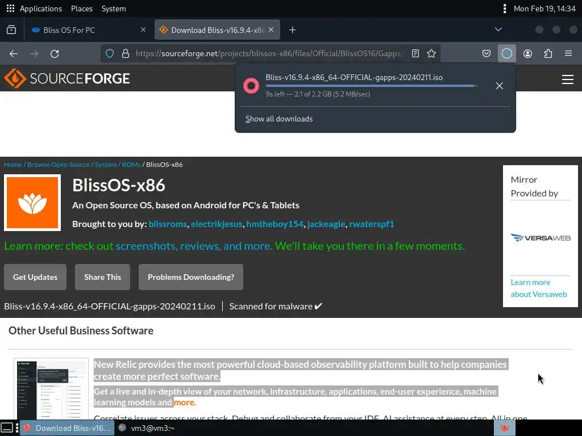Click the download file type icon
Image resolution: width=582 pixels, height=436 pixels.
pyautogui.click(x=251, y=86)
